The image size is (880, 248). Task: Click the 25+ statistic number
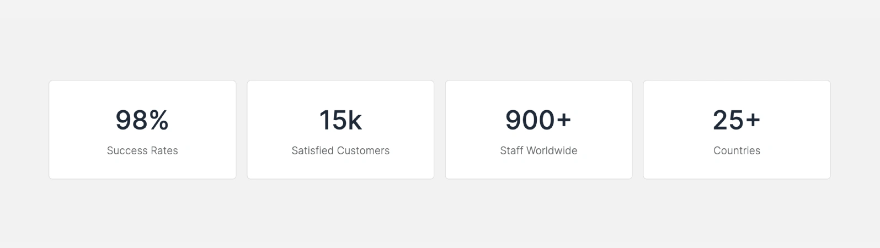tap(737, 120)
